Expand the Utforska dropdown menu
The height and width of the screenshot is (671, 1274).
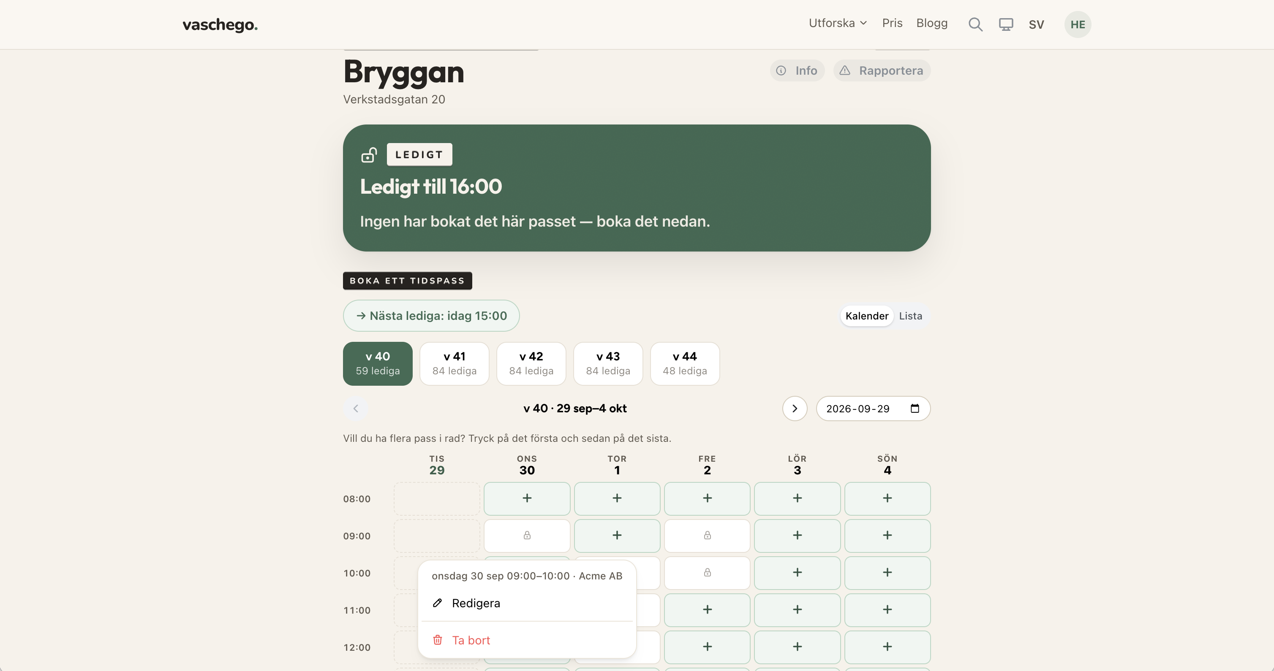tap(838, 23)
